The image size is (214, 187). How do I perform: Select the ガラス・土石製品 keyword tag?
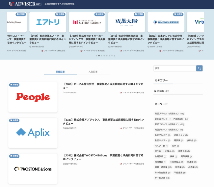(x=165, y=151)
